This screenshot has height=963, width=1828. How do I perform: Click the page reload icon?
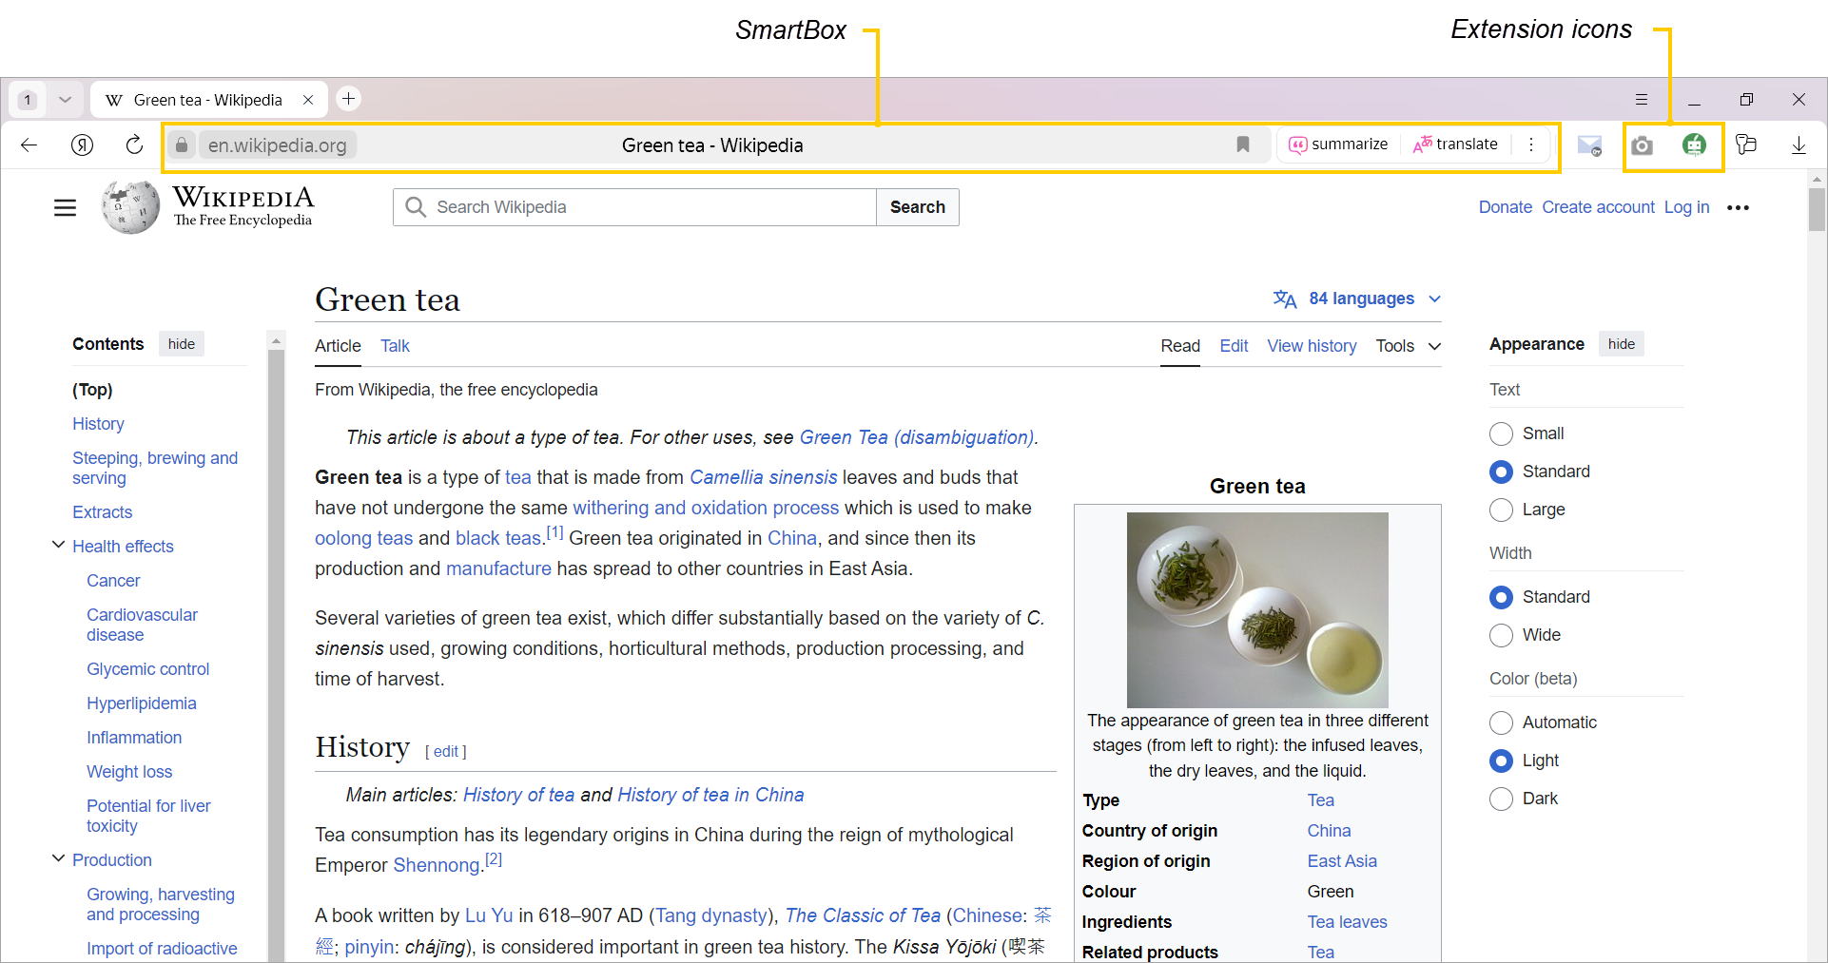tap(134, 144)
